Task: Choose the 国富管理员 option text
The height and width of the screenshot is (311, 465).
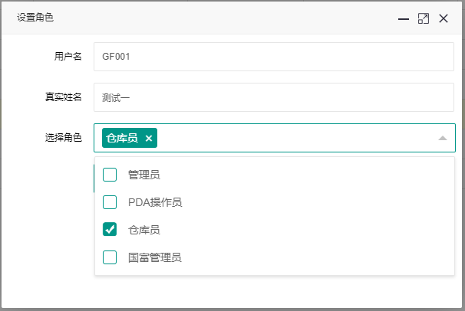Action: coord(154,257)
